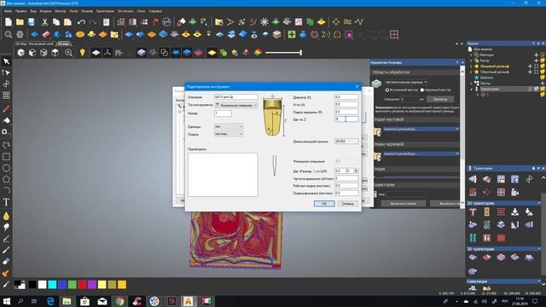The height and width of the screenshot is (307, 546).
Task: Open the Toolpaths menu
Action: (x=105, y=11)
